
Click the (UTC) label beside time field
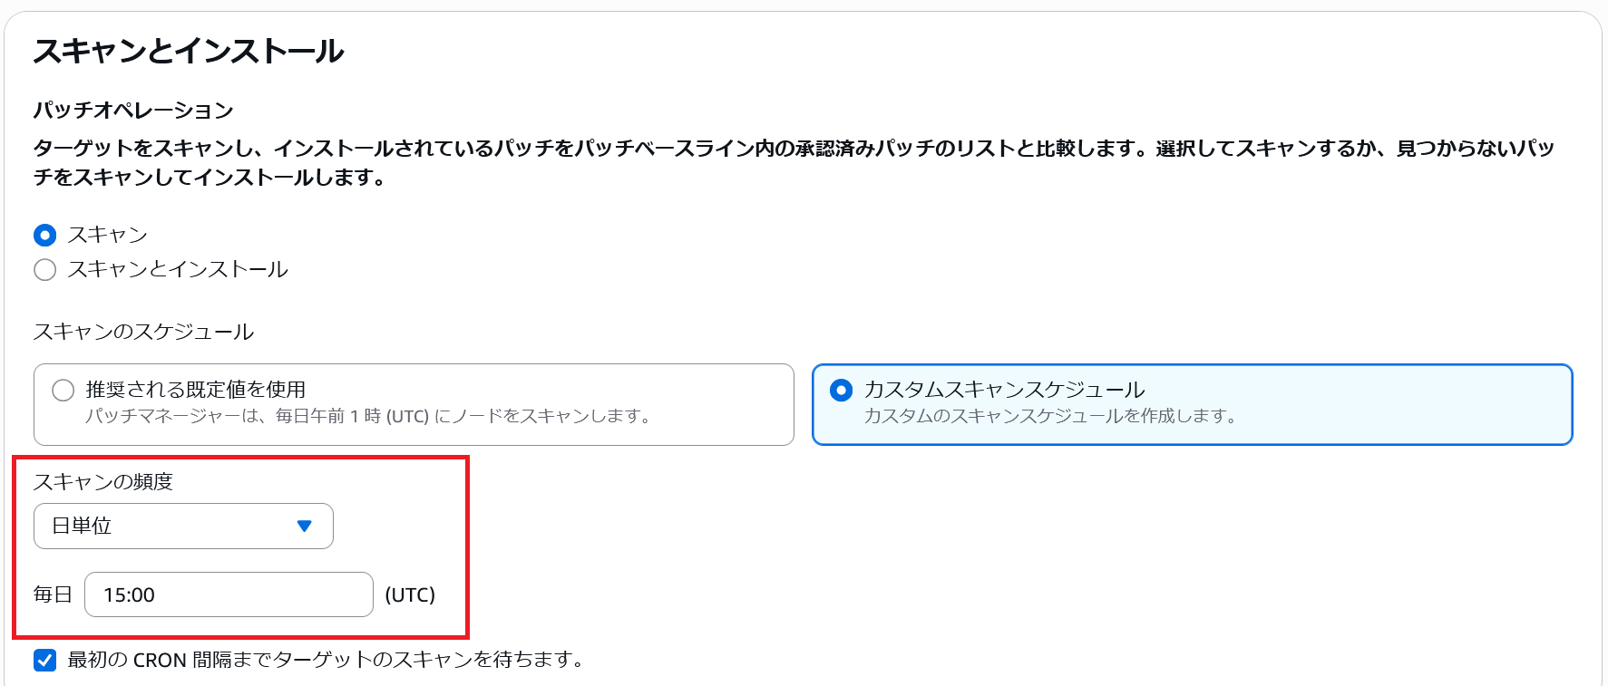coord(410,595)
